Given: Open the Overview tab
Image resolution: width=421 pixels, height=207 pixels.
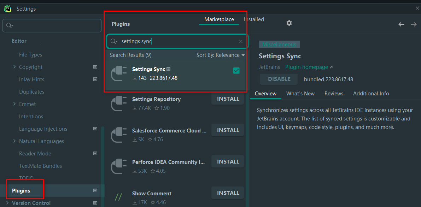Looking at the screenshot, I should [265, 94].
